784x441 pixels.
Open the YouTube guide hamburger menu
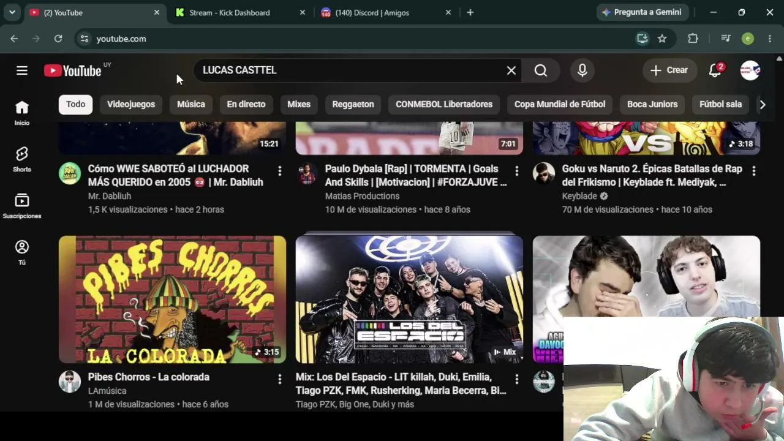pos(22,70)
